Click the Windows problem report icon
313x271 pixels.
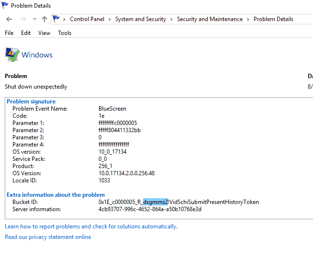click(x=12, y=55)
